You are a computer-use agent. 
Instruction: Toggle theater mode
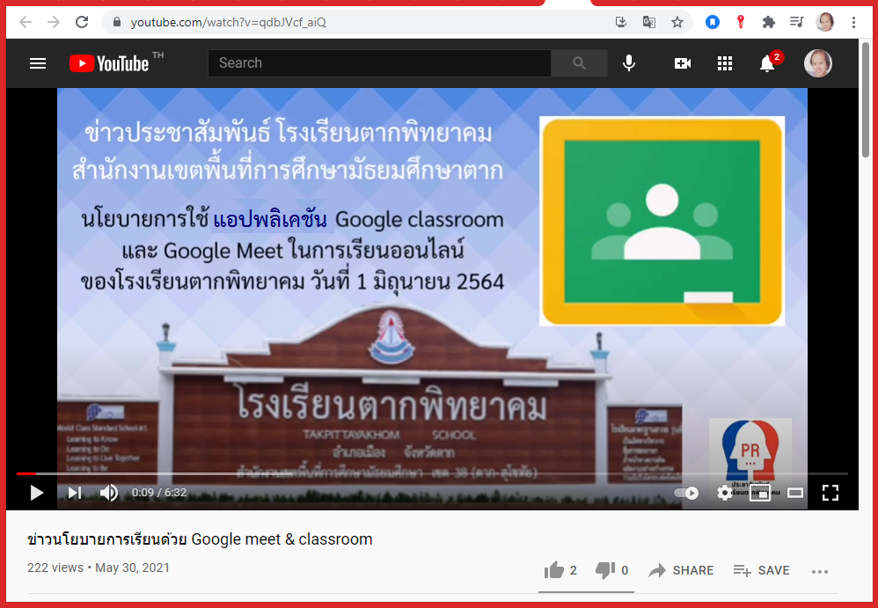point(795,493)
